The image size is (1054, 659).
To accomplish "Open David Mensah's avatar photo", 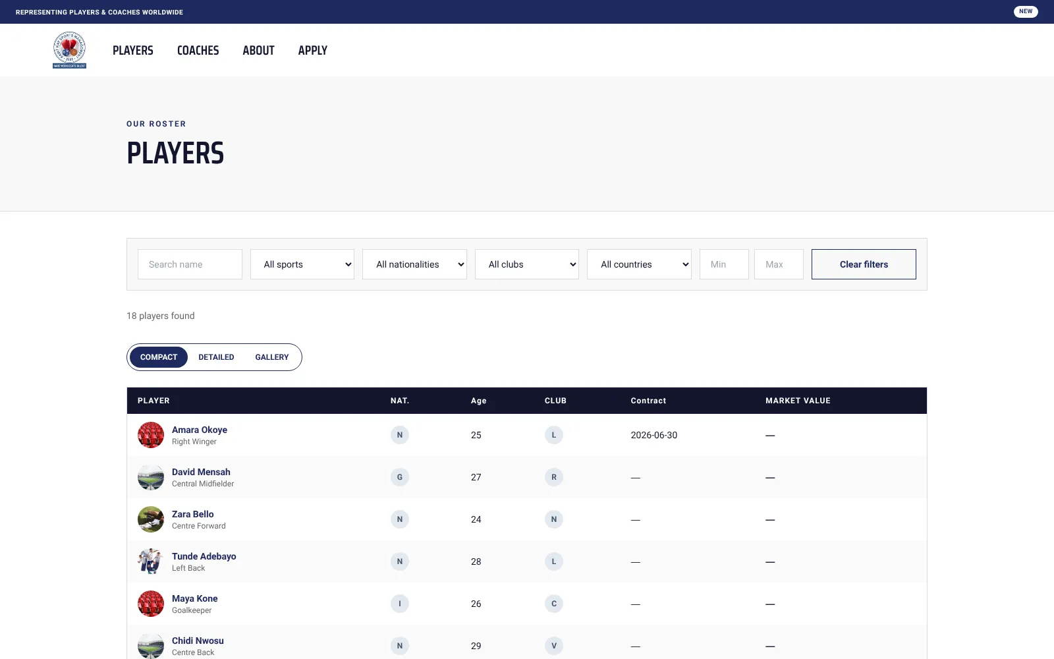I will pos(151,477).
